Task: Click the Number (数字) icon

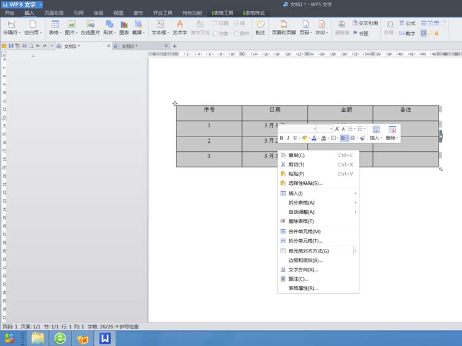Action: point(402,33)
